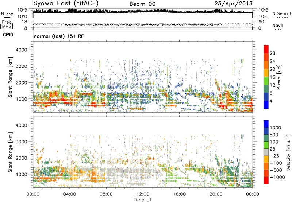Click the gray segment of the Velocity color bar
Image resolution: width=292 pixels, height=202 pixels.
266,152
